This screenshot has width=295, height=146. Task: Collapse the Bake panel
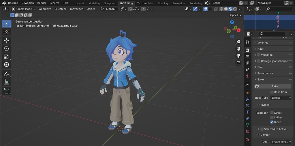click(x=273, y=80)
